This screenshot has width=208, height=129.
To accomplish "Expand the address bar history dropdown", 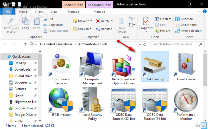I will coord(140,44).
